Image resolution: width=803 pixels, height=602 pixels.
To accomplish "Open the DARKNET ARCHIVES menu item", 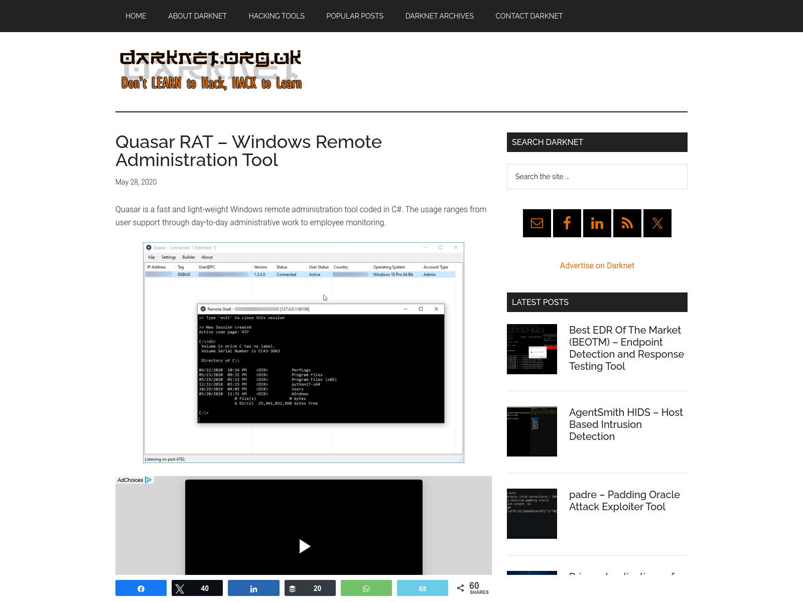I will (x=440, y=16).
